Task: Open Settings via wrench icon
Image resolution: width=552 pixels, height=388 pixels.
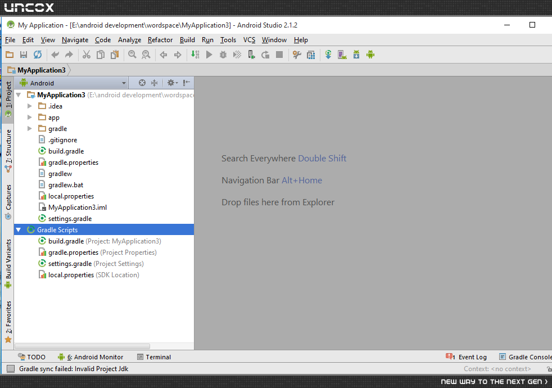Action: [297, 55]
